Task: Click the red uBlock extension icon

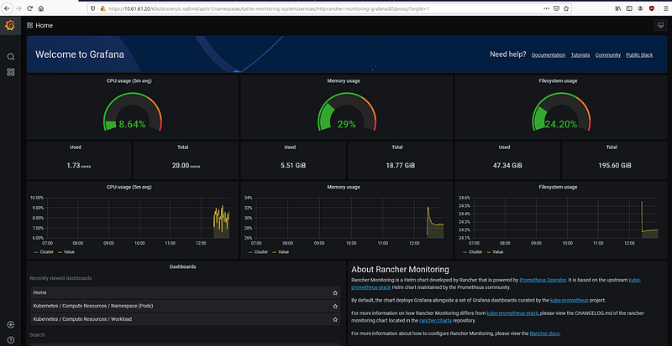Action: [652, 8]
